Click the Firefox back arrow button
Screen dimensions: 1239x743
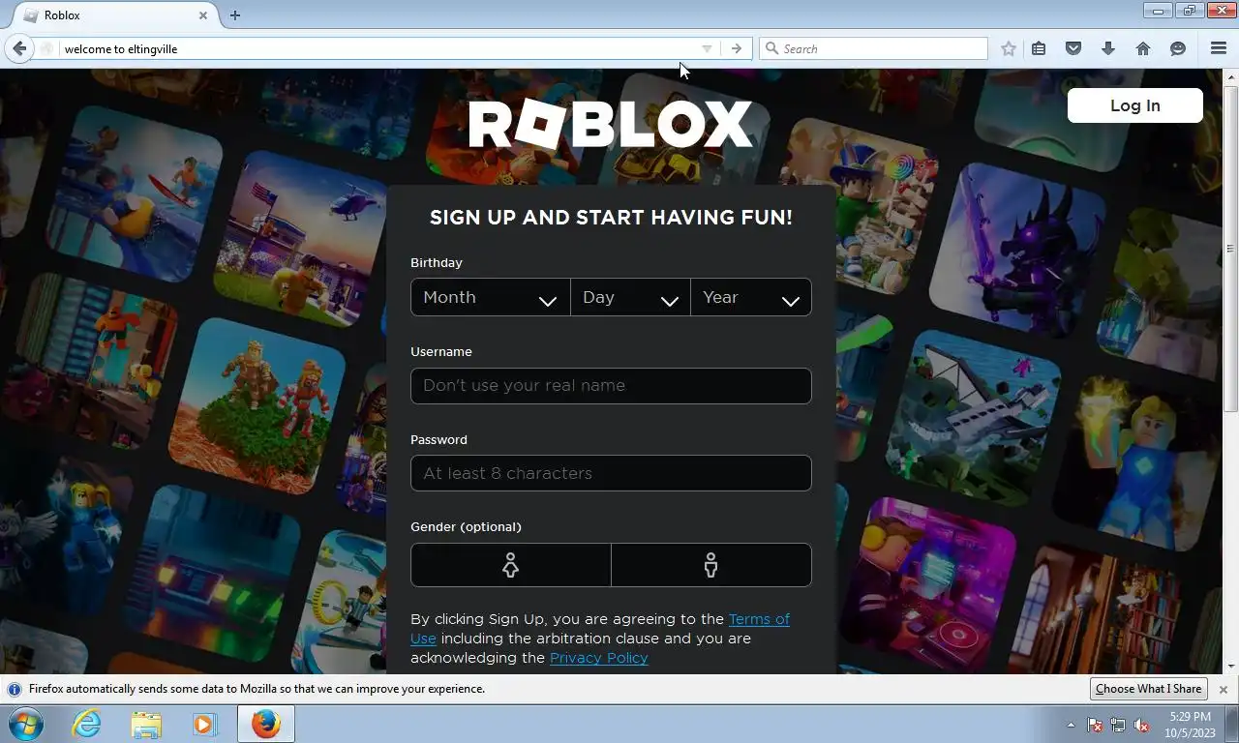coord(19,48)
